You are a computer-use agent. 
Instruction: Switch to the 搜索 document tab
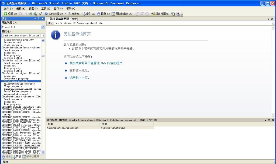[74, 19]
